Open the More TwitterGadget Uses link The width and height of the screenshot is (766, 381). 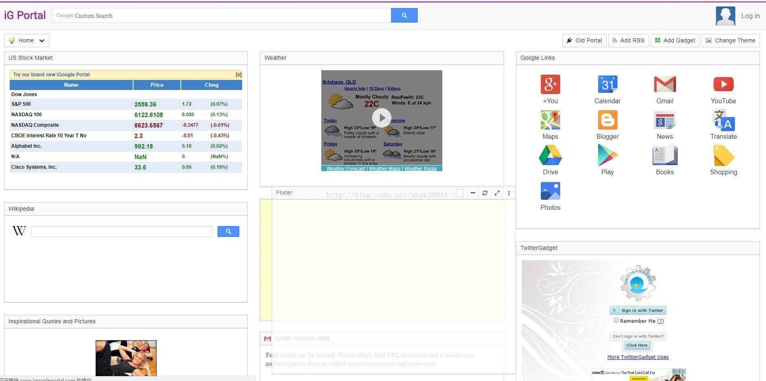pyautogui.click(x=638, y=357)
